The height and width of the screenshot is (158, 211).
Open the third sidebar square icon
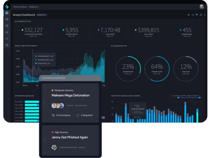7,26
